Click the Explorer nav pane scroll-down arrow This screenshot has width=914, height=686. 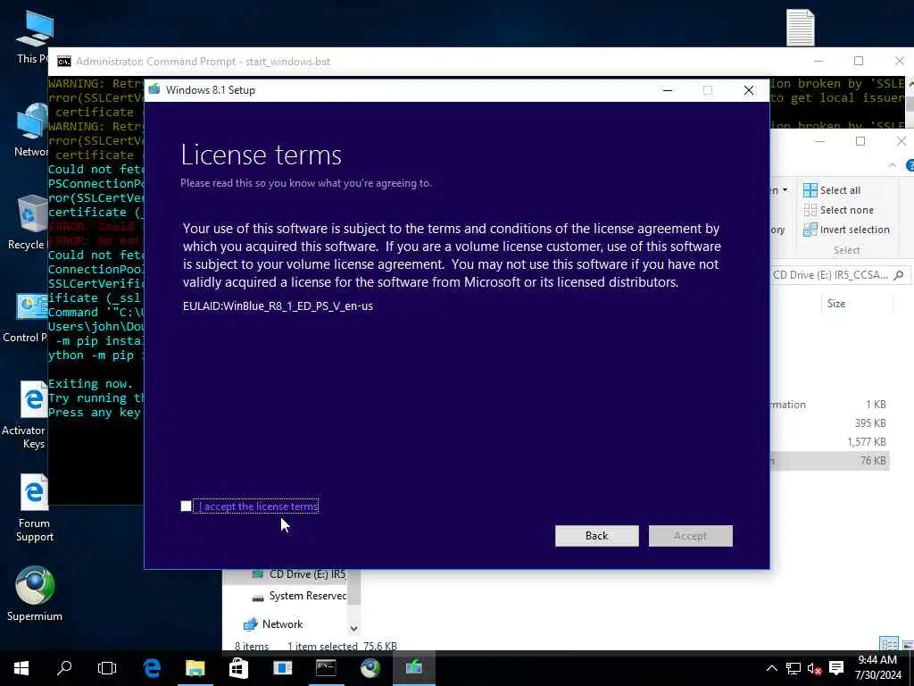(353, 628)
